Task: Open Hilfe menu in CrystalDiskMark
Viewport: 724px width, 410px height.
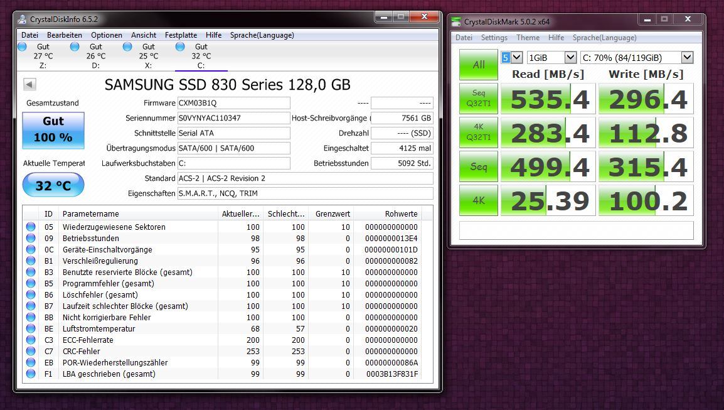Action: tap(556, 38)
